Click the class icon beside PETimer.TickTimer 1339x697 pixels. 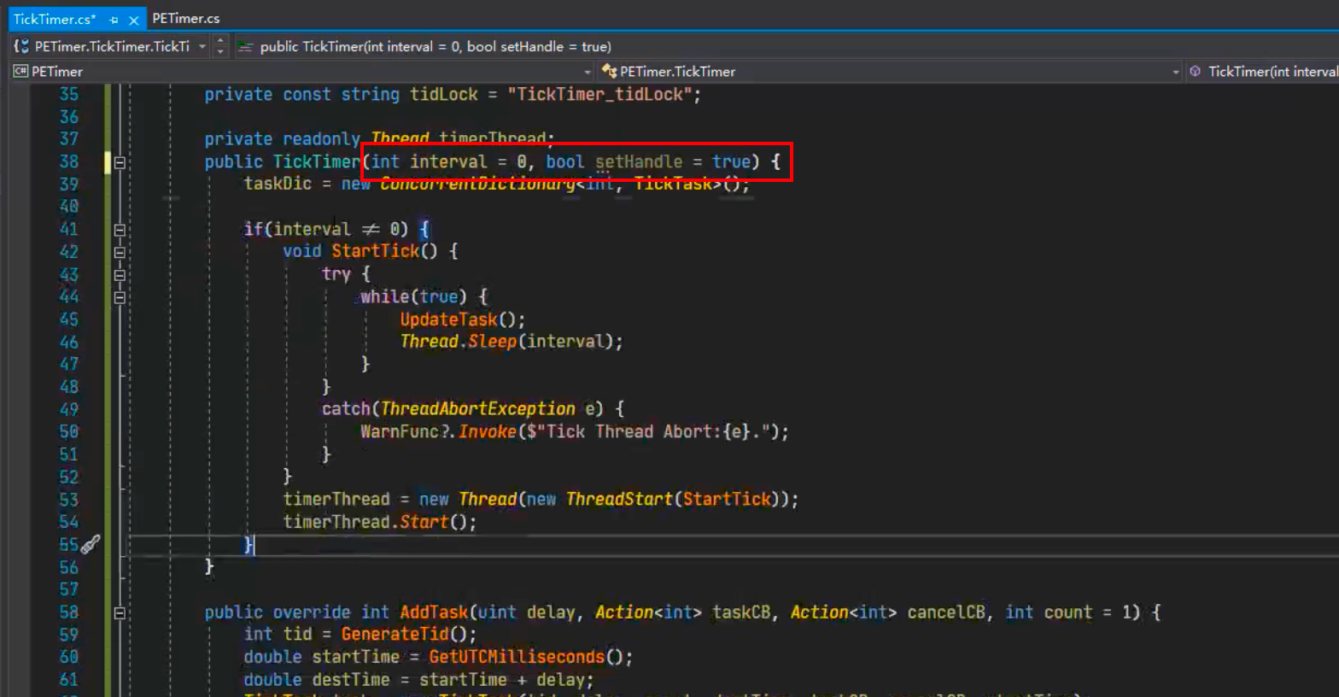pos(609,71)
